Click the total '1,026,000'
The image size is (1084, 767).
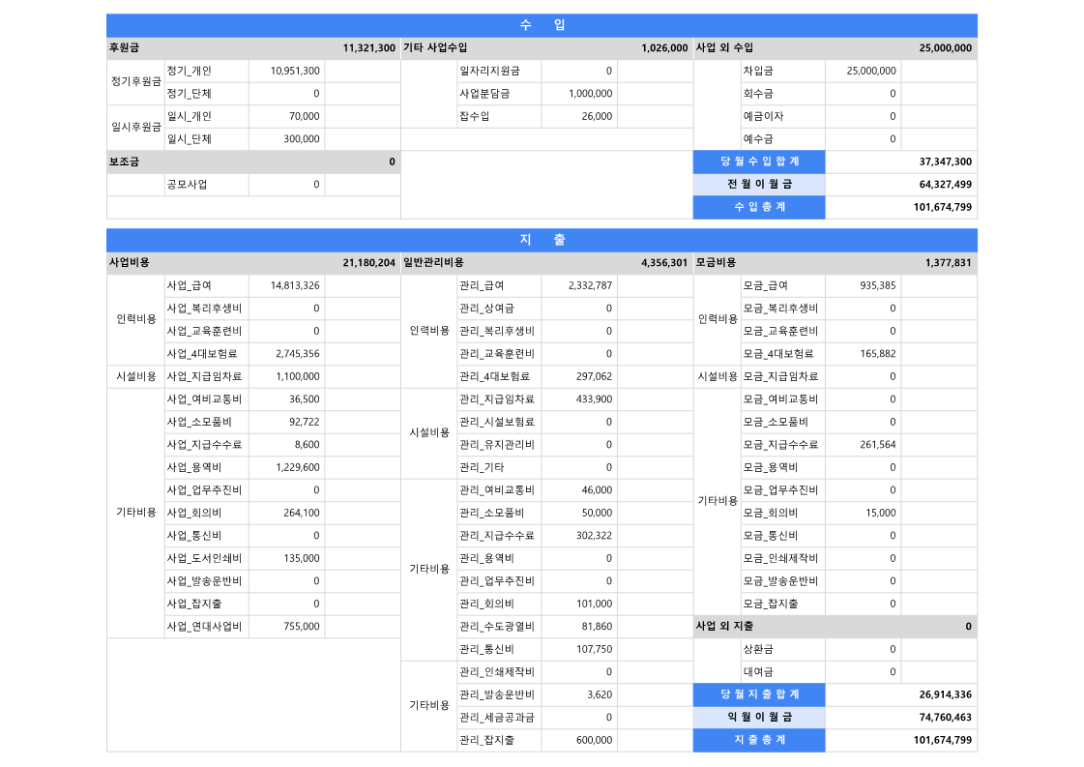[664, 47]
